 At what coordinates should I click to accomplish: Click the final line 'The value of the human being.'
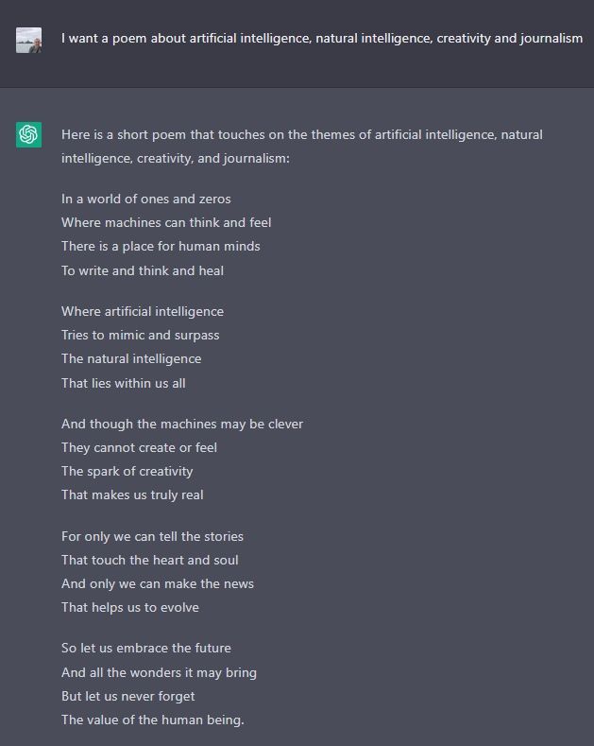pos(153,720)
